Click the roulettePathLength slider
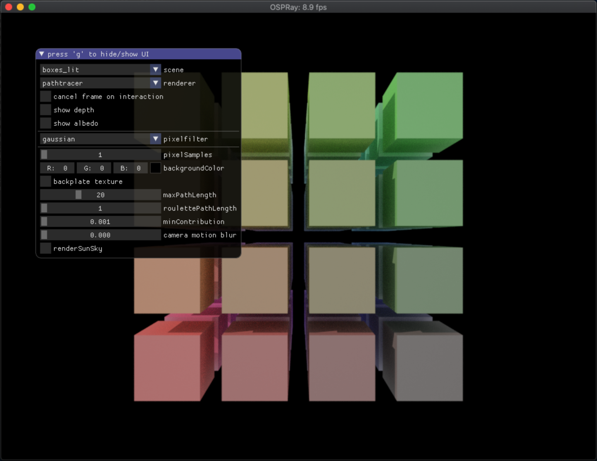The height and width of the screenshot is (461, 597). 101,208
